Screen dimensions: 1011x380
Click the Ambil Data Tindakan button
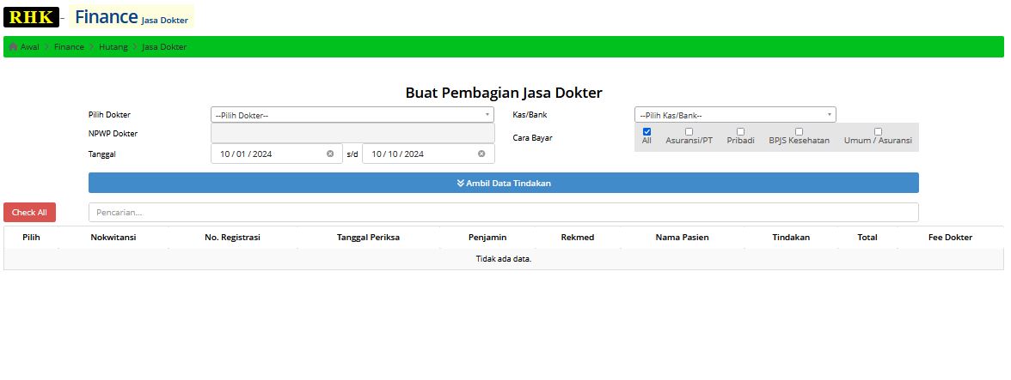point(504,183)
